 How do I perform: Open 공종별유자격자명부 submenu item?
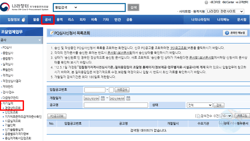17,134
